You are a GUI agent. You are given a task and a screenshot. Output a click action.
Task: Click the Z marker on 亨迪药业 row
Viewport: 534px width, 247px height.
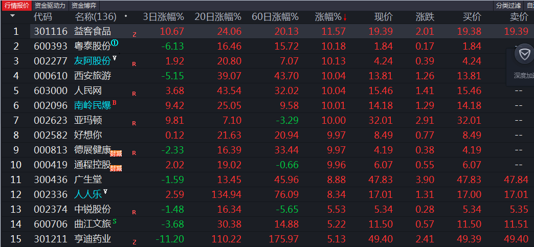[135, 242]
